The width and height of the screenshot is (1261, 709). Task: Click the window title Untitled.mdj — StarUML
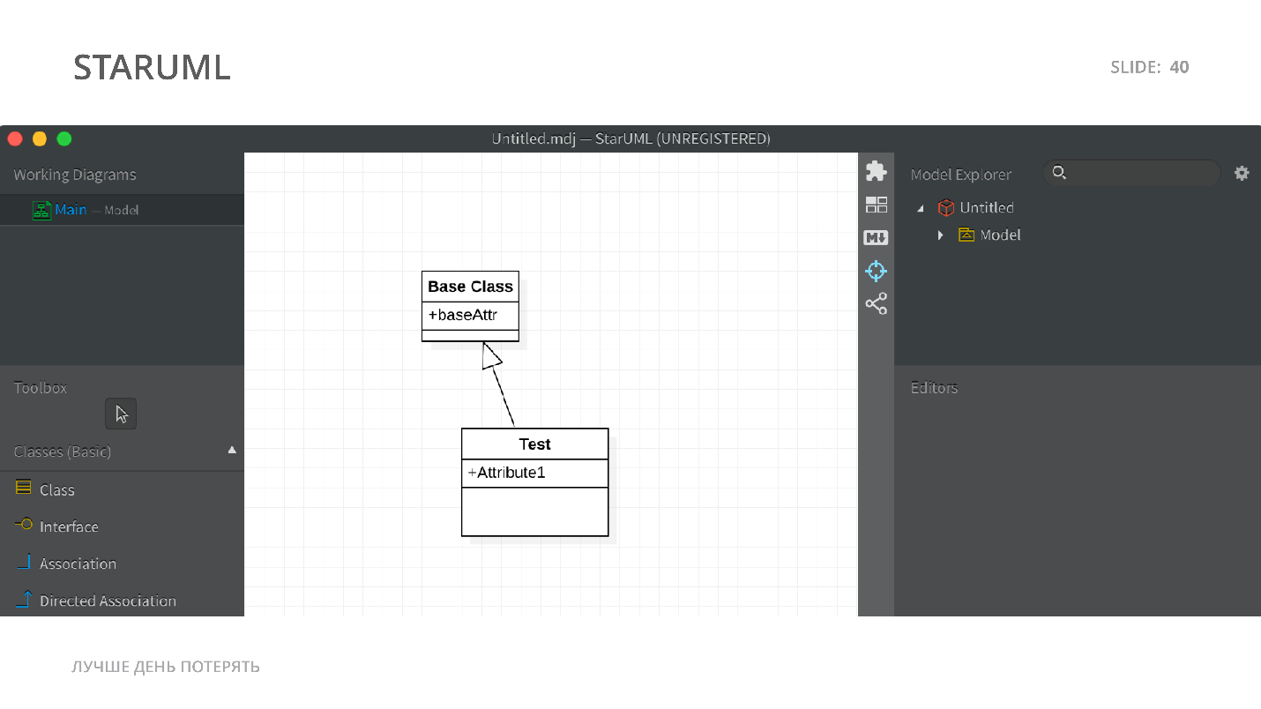630,138
